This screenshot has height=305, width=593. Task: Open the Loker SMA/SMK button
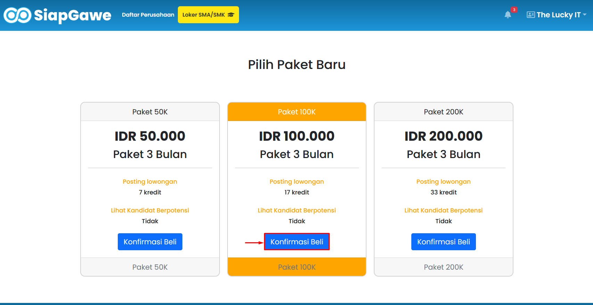[208, 15]
